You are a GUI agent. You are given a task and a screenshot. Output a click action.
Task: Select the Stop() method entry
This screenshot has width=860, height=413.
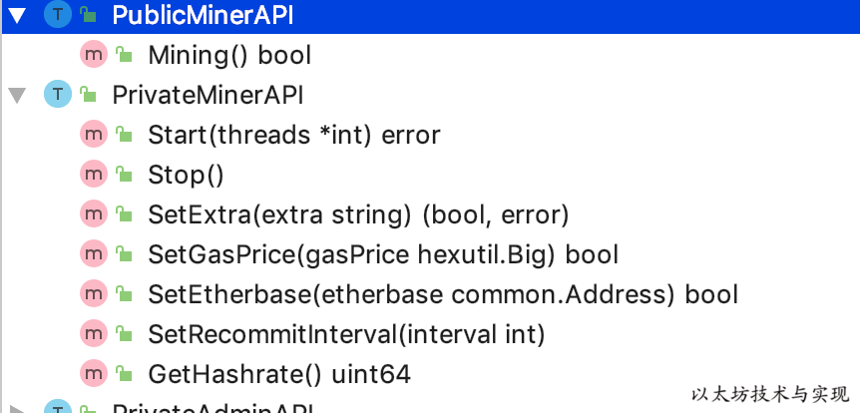point(186,176)
